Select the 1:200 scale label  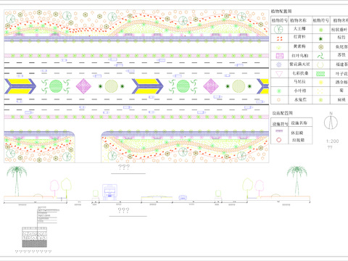pyautogui.click(x=332, y=141)
